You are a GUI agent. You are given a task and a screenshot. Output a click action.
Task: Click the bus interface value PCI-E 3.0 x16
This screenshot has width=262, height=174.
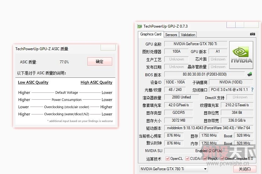(229, 90)
